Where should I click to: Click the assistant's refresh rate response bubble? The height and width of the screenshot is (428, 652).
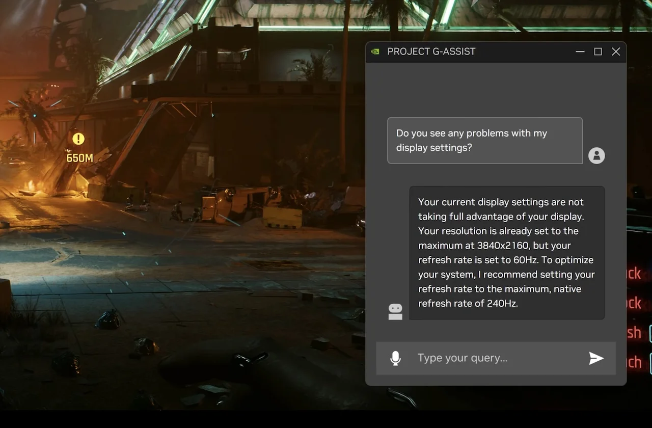[507, 253]
